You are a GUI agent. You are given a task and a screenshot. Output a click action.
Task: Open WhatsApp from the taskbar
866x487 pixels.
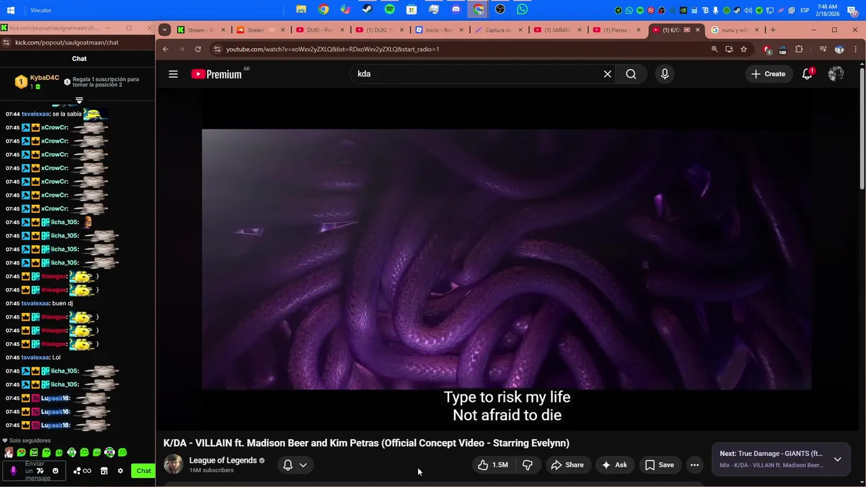pos(522,9)
